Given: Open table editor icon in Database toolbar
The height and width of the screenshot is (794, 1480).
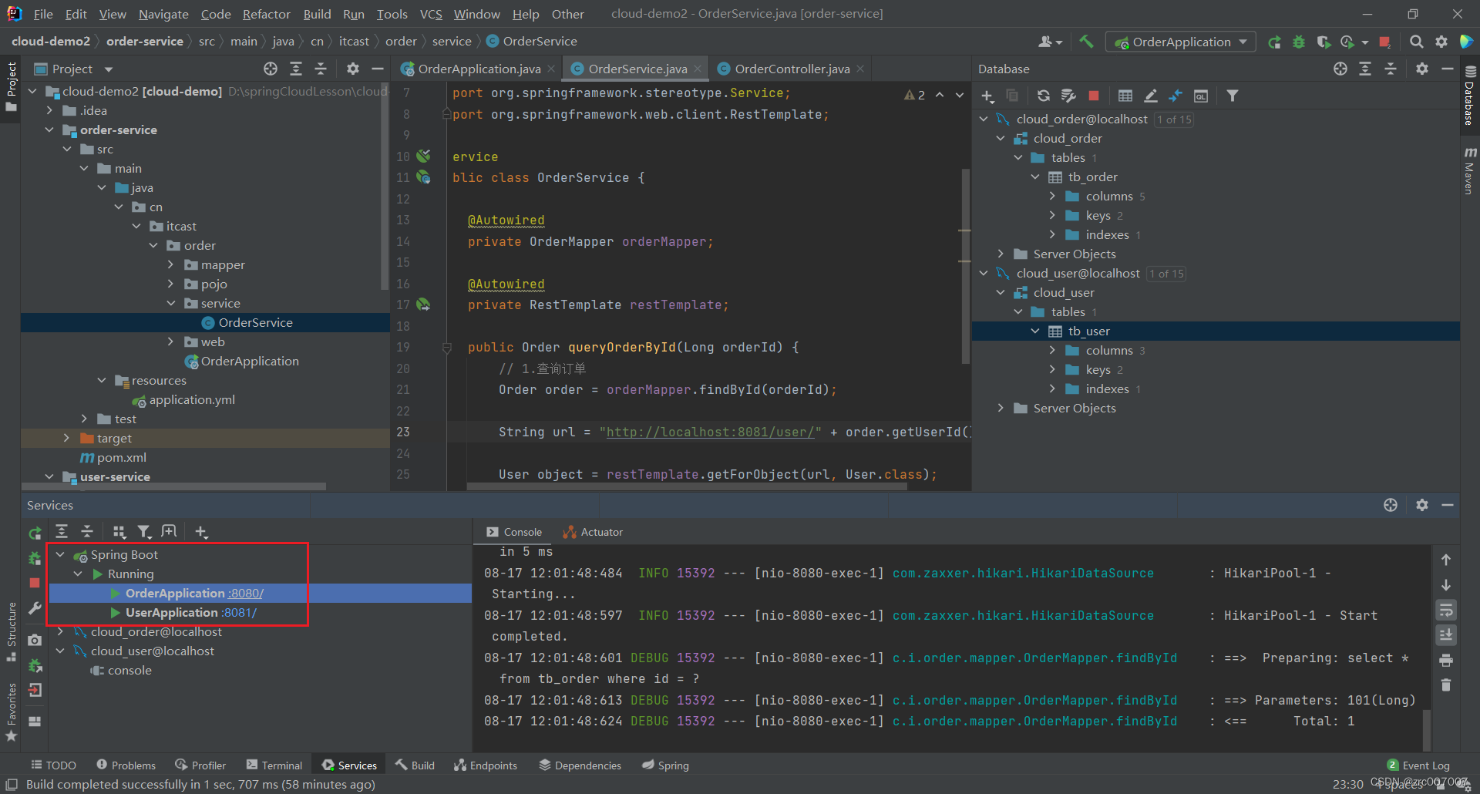Looking at the screenshot, I should pyautogui.click(x=1125, y=96).
